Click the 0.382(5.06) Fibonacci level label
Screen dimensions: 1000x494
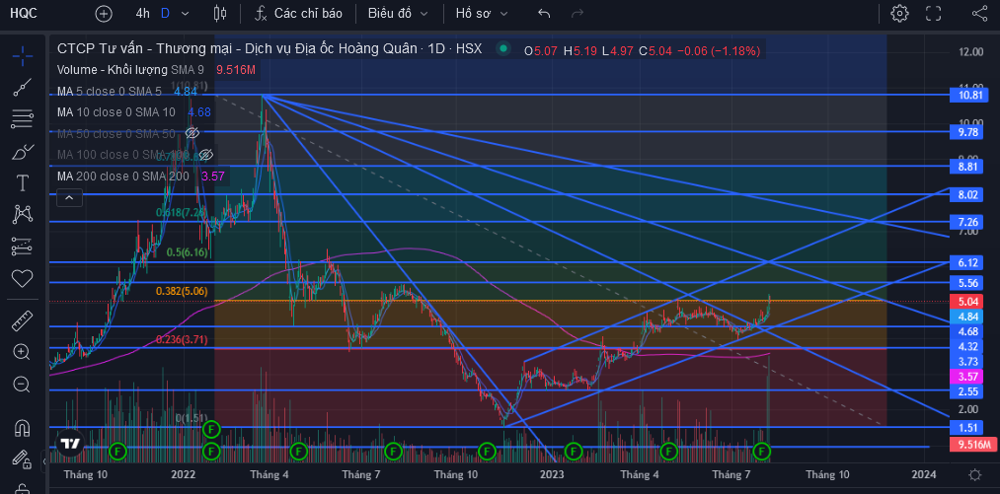pyautogui.click(x=181, y=291)
